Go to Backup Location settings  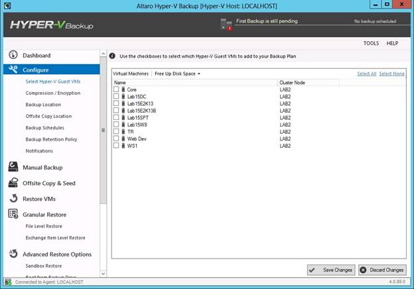[x=43, y=105]
